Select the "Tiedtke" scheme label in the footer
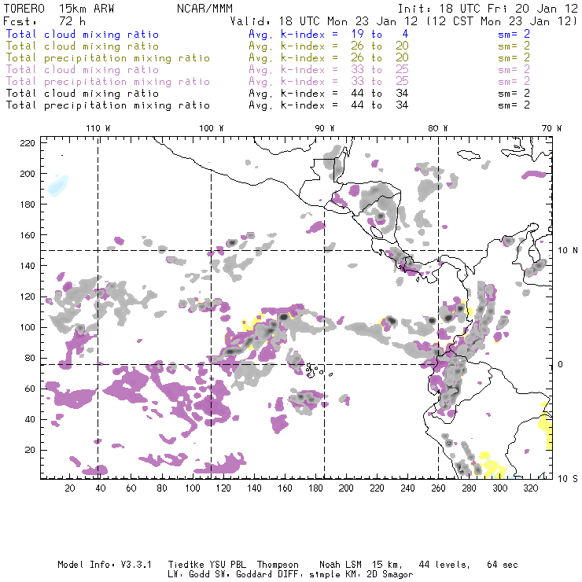 tap(186, 565)
